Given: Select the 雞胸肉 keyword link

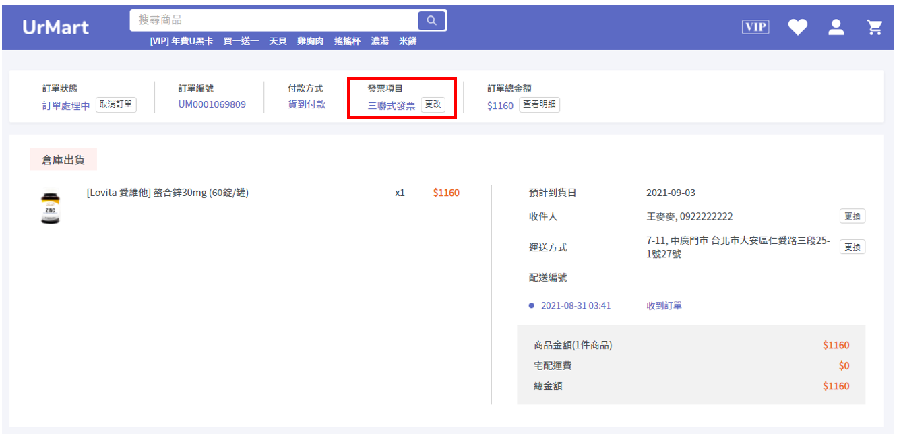Looking at the screenshot, I should coord(310,41).
